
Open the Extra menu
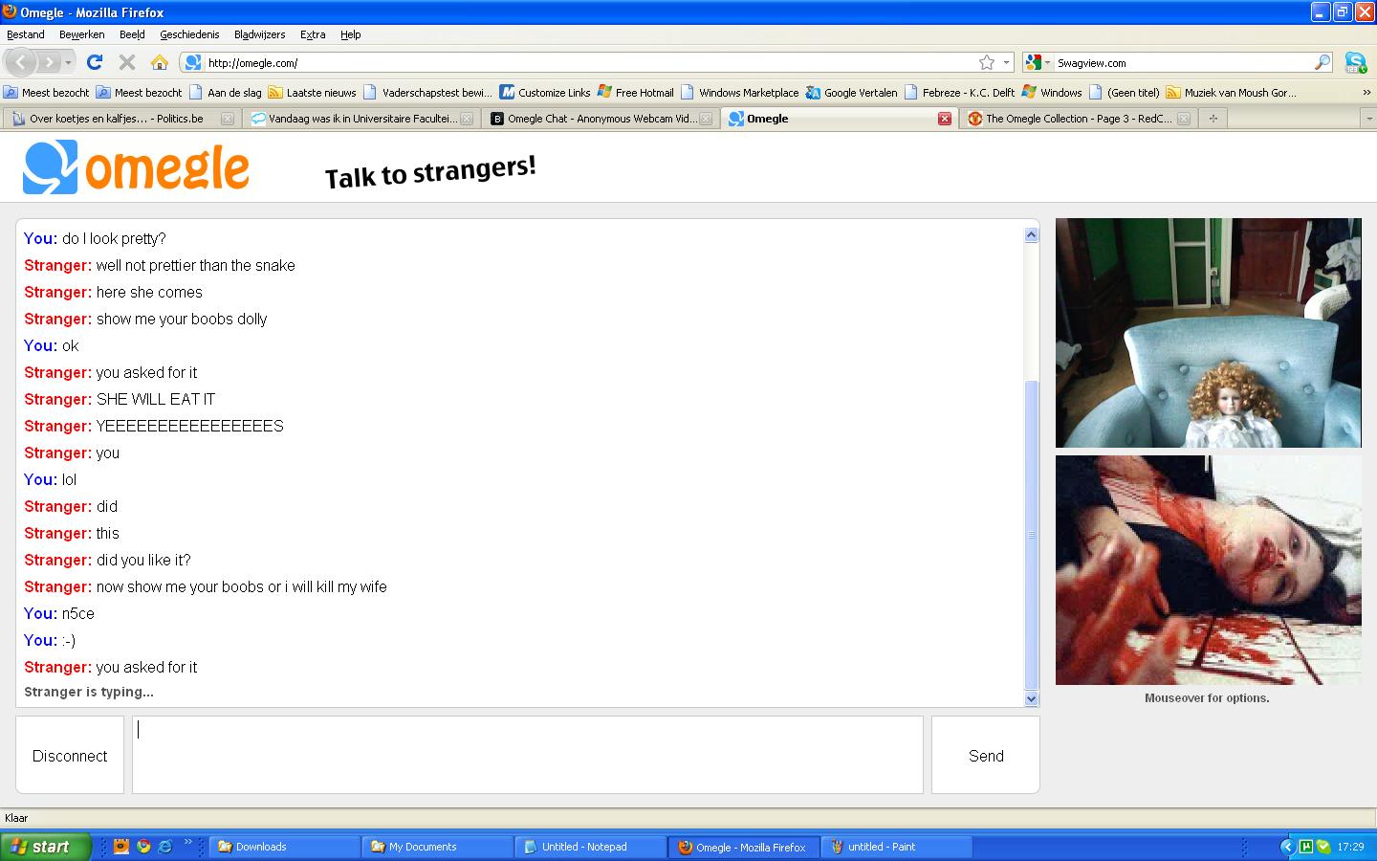click(x=313, y=34)
